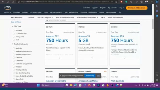Image resolution: width=160 pixels, height=90 pixels.
Task: Go back with the browser back arrow
Action: pyautogui.click(x=3, y=2)
